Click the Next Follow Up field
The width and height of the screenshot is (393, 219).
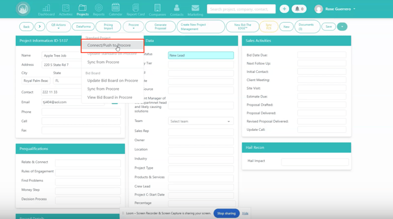(322, 63)
